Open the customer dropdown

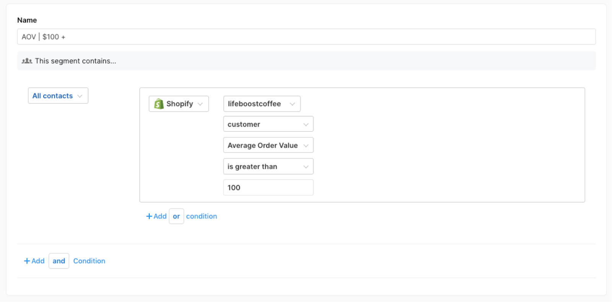(x=268, y=124)
